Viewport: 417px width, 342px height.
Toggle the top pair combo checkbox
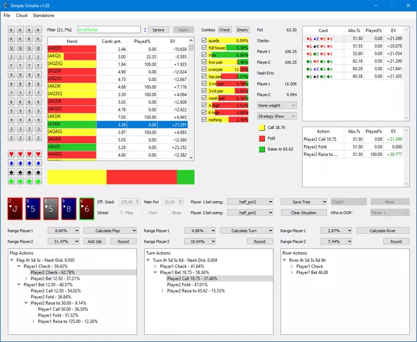point(204,76)
